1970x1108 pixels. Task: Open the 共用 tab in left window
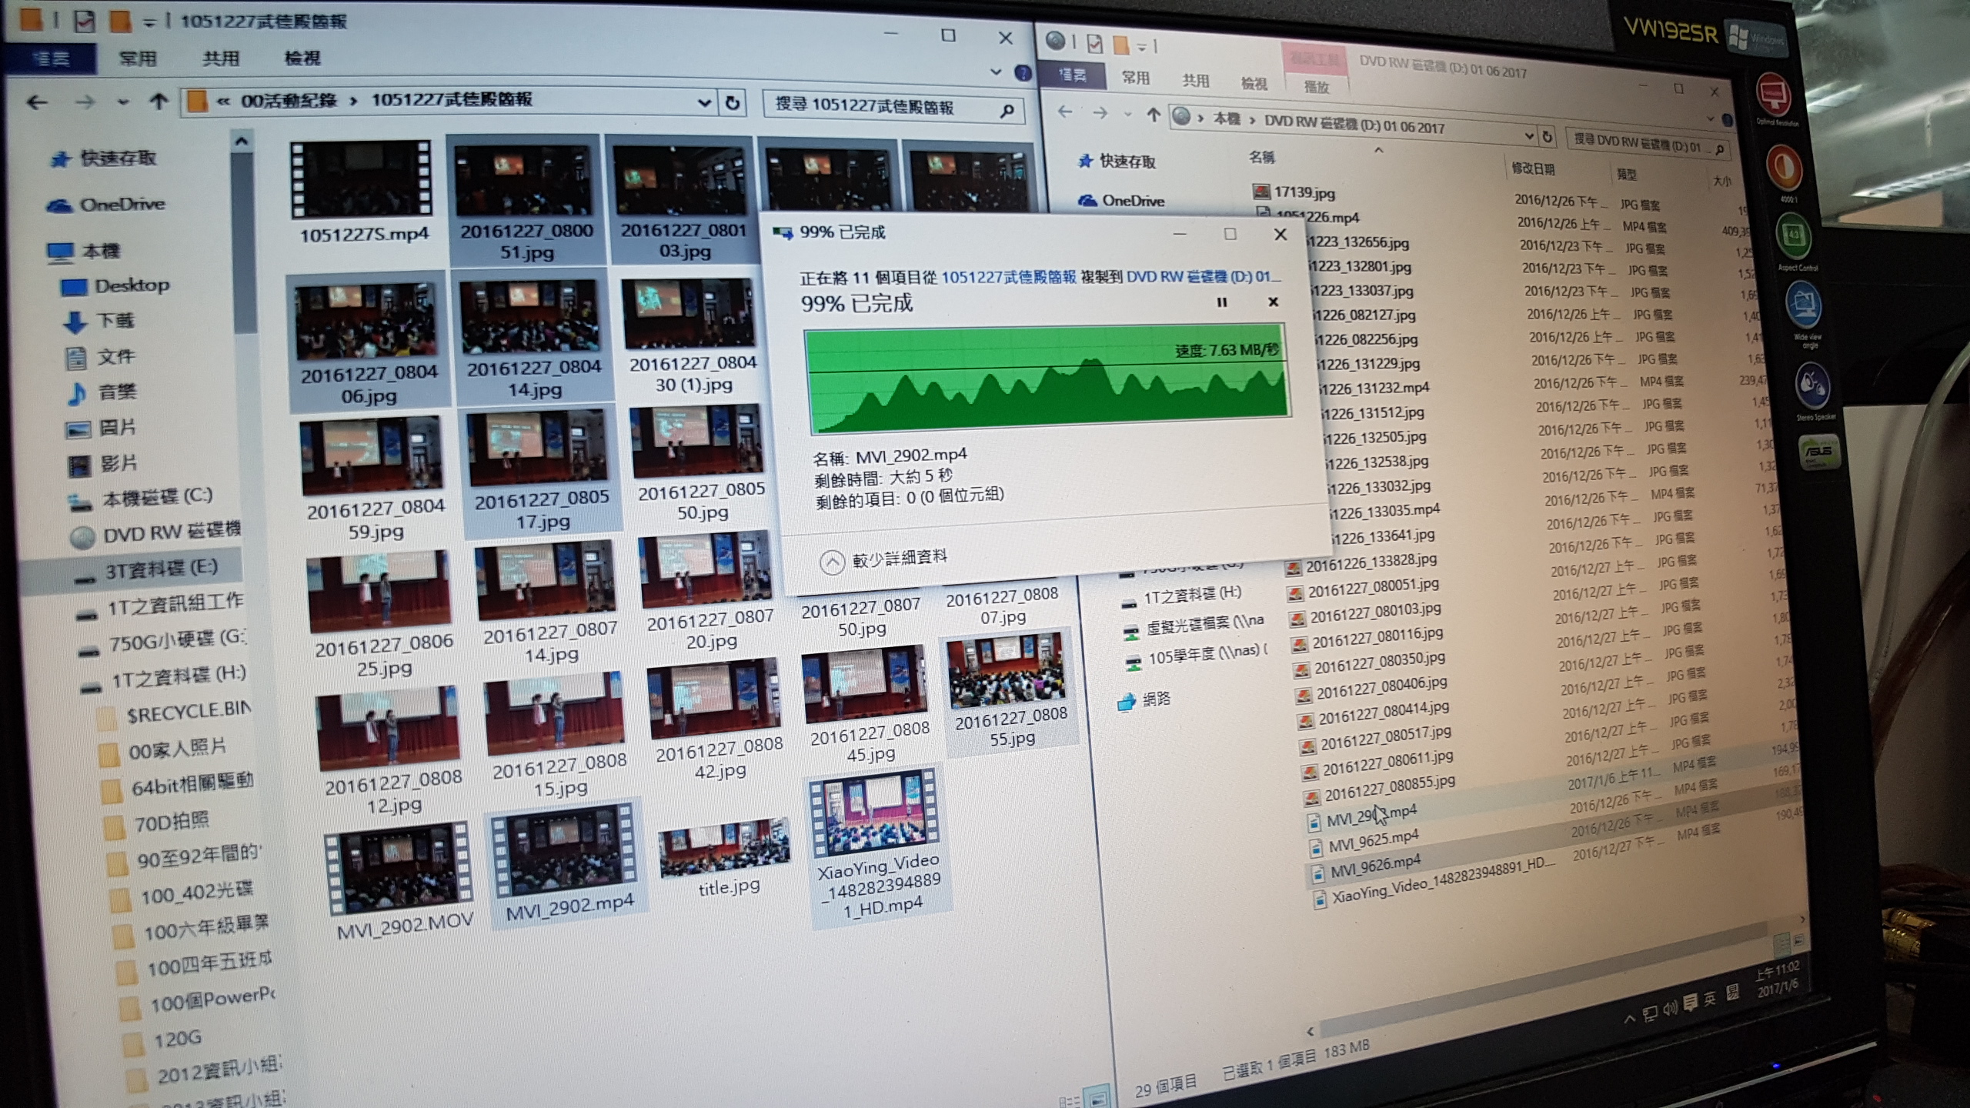click(221, 58)
